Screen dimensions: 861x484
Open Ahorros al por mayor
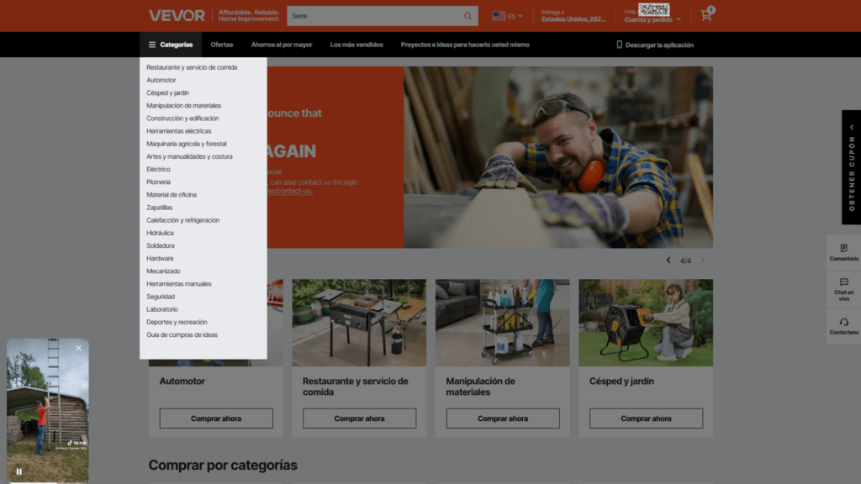(282, 45)
